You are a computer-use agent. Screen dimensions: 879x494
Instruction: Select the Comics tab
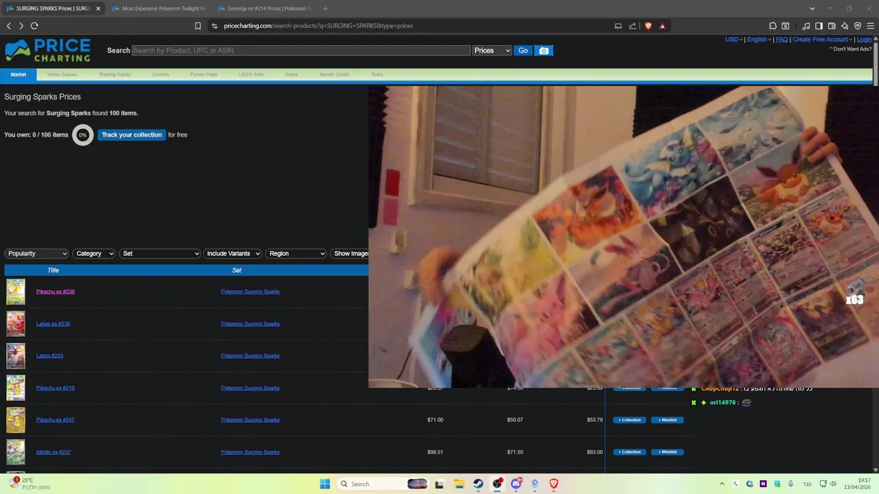tap(160, 74)
